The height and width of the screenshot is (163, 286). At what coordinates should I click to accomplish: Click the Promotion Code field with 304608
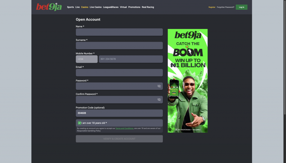click(119, 113)
